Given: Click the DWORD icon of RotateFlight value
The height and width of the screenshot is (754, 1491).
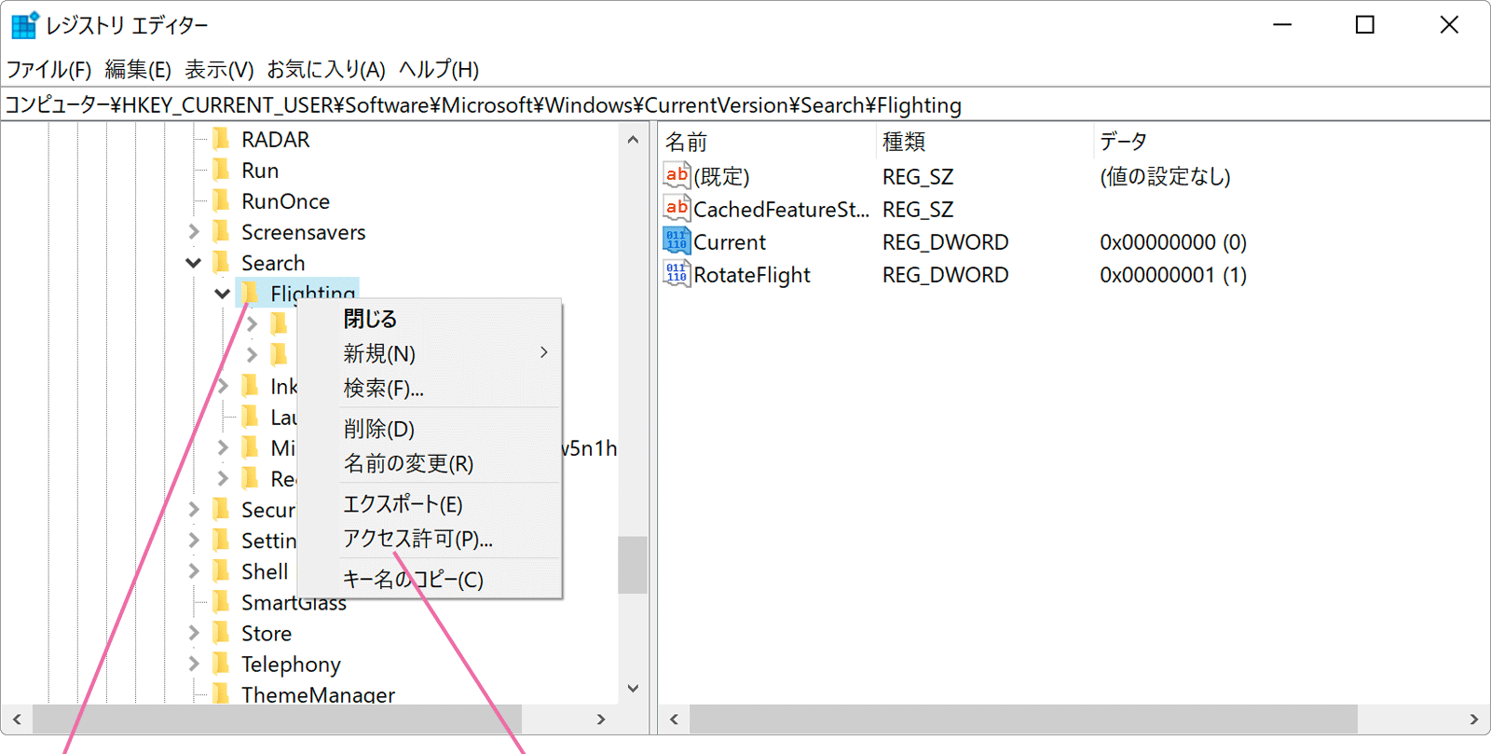Looking at the screenshot, I should pos(677,273).
